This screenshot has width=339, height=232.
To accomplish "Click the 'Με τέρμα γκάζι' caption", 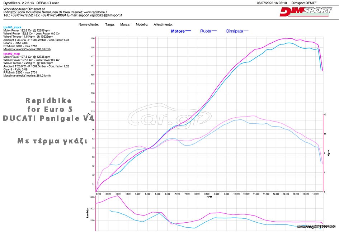I will tap(52, 141).
